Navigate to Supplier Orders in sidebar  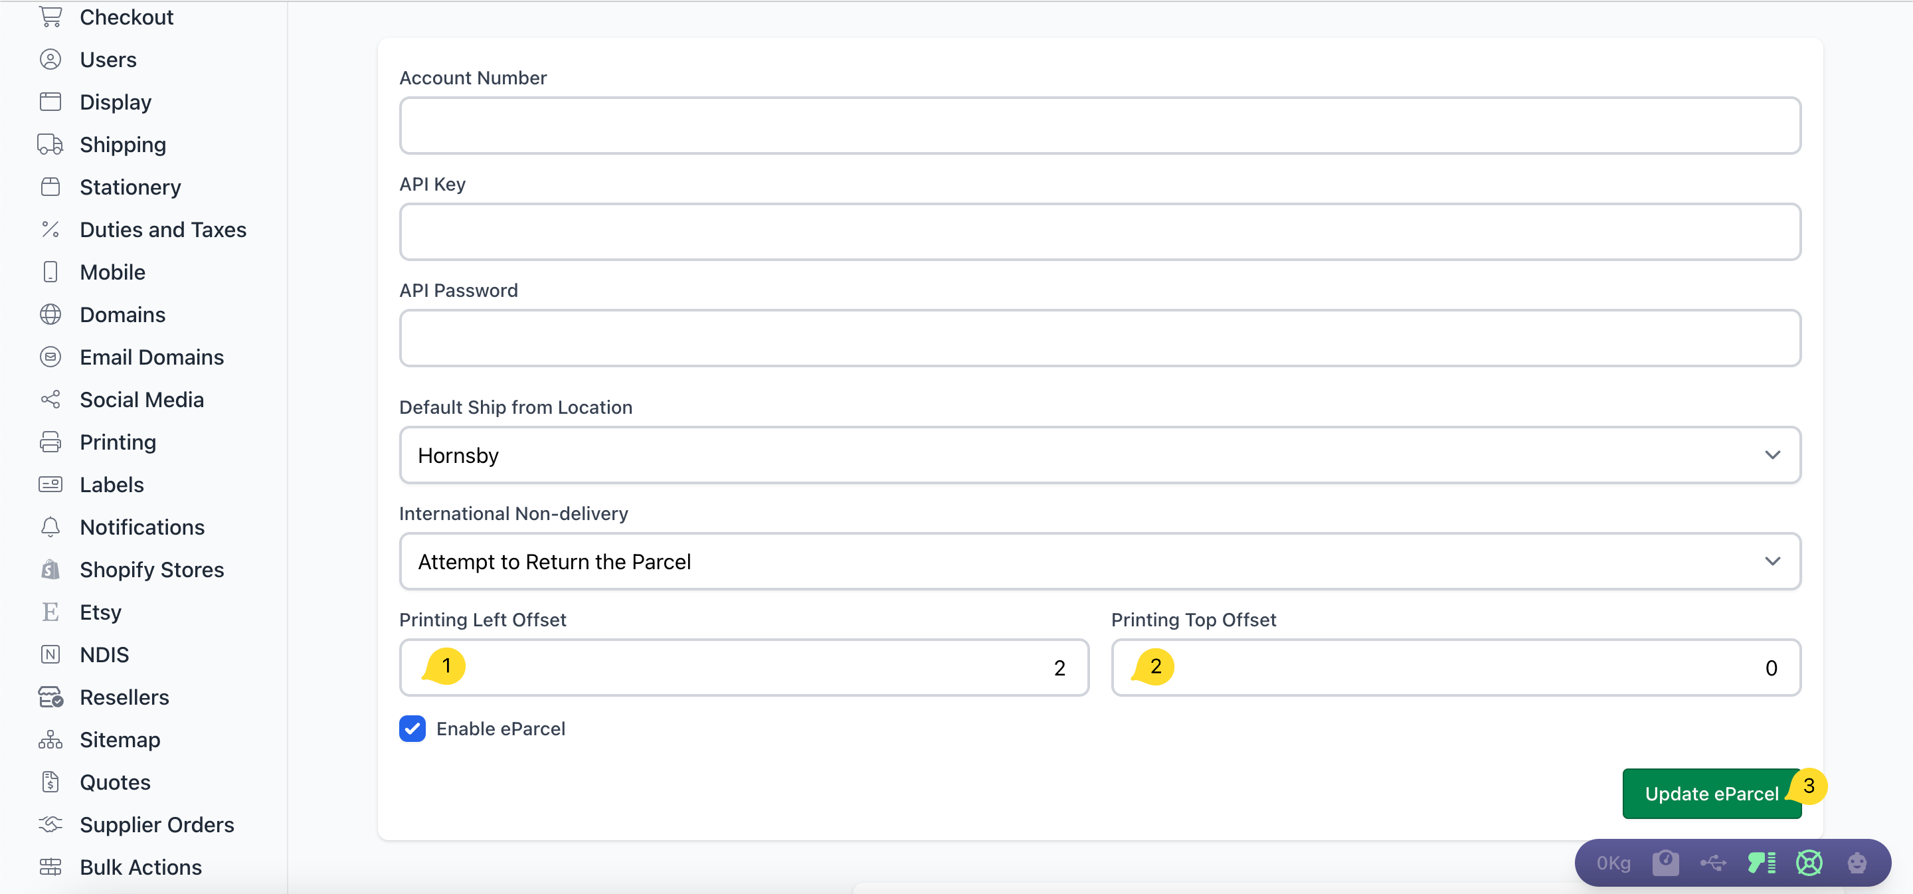coord(157,824)
